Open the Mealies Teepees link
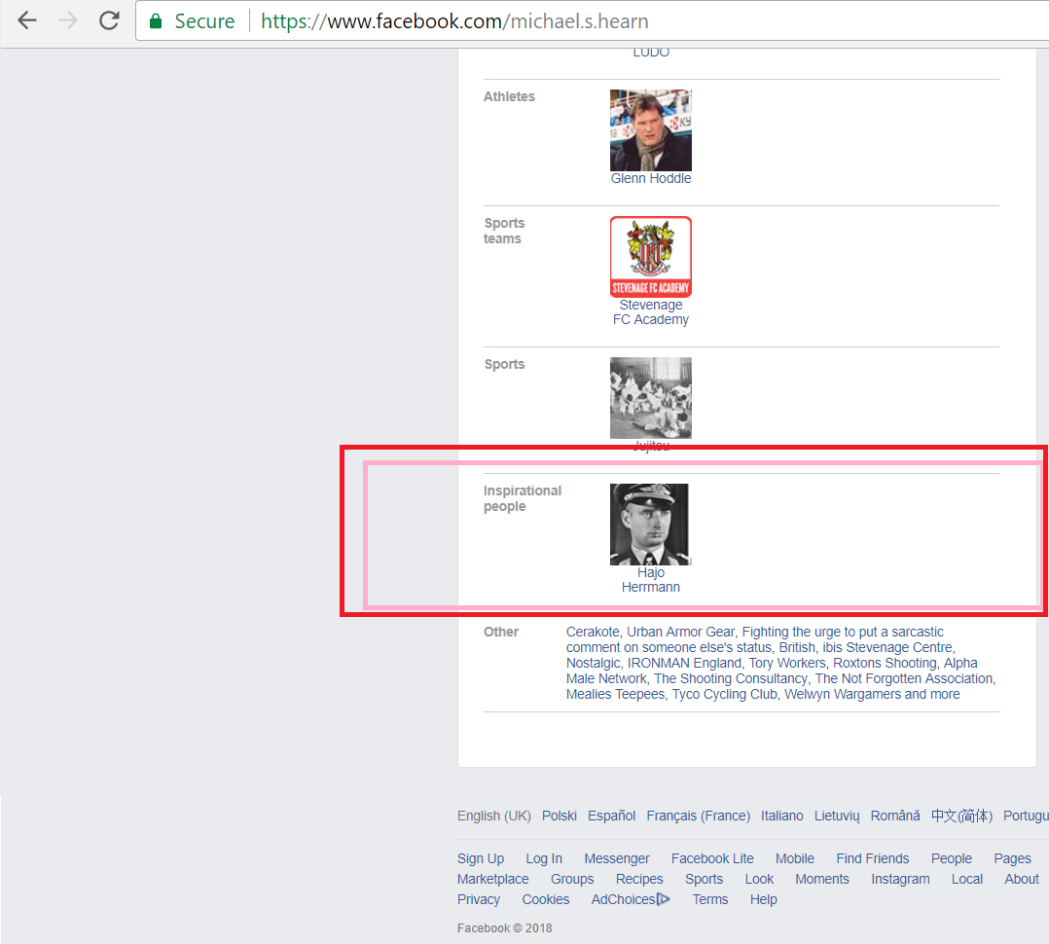This screenshot has height=944, width=1049. click(615, 695)
